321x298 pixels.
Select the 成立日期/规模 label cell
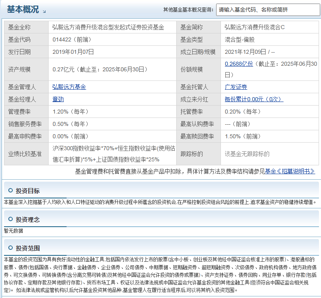(x=199, y=52)
